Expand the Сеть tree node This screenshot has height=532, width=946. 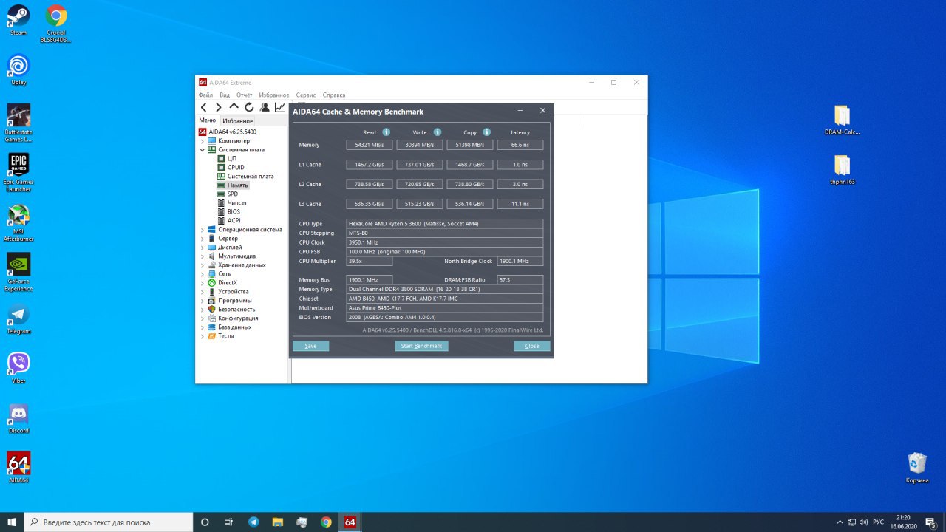[203, 273]
